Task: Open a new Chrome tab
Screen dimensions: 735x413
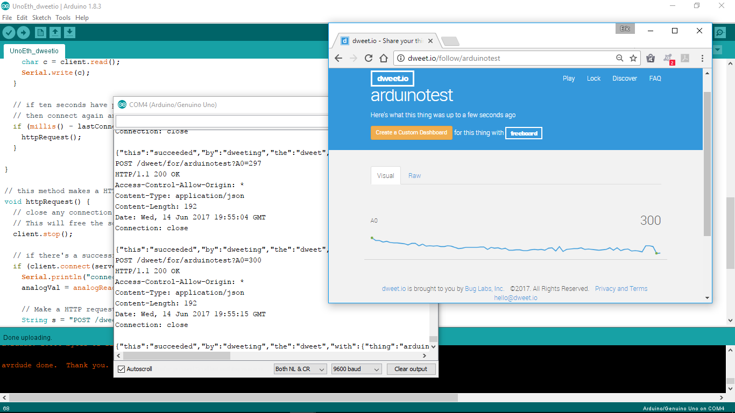Action: [x=450, y=41]
